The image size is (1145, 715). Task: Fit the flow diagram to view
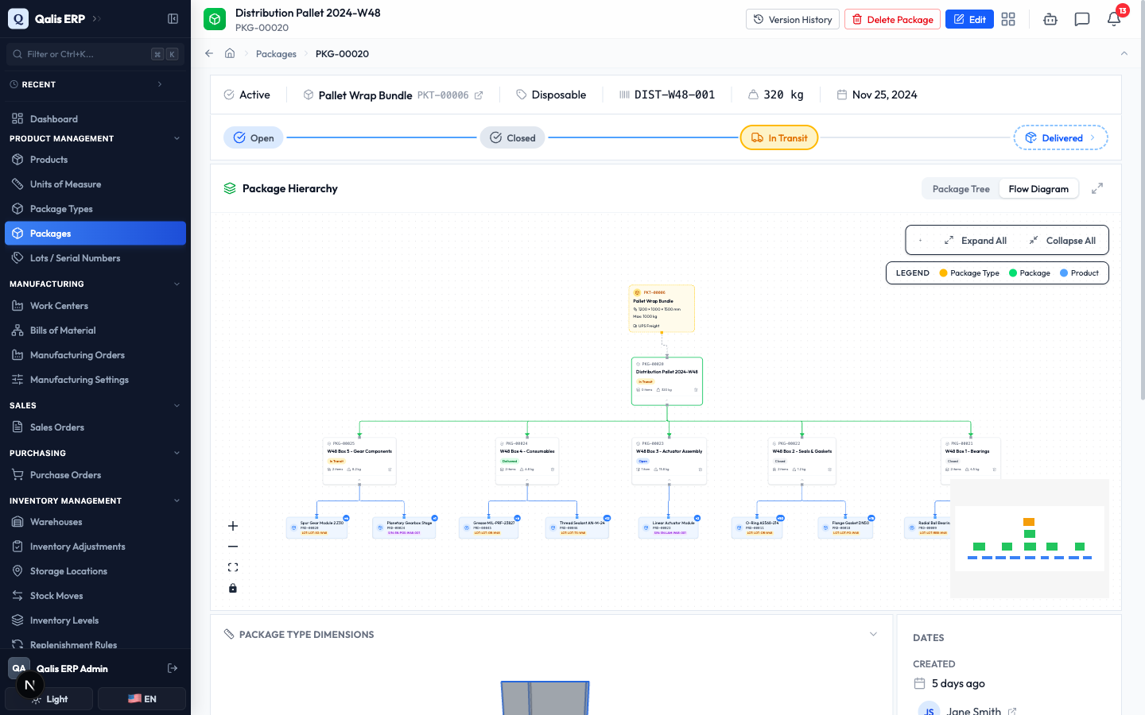(233, 567)
